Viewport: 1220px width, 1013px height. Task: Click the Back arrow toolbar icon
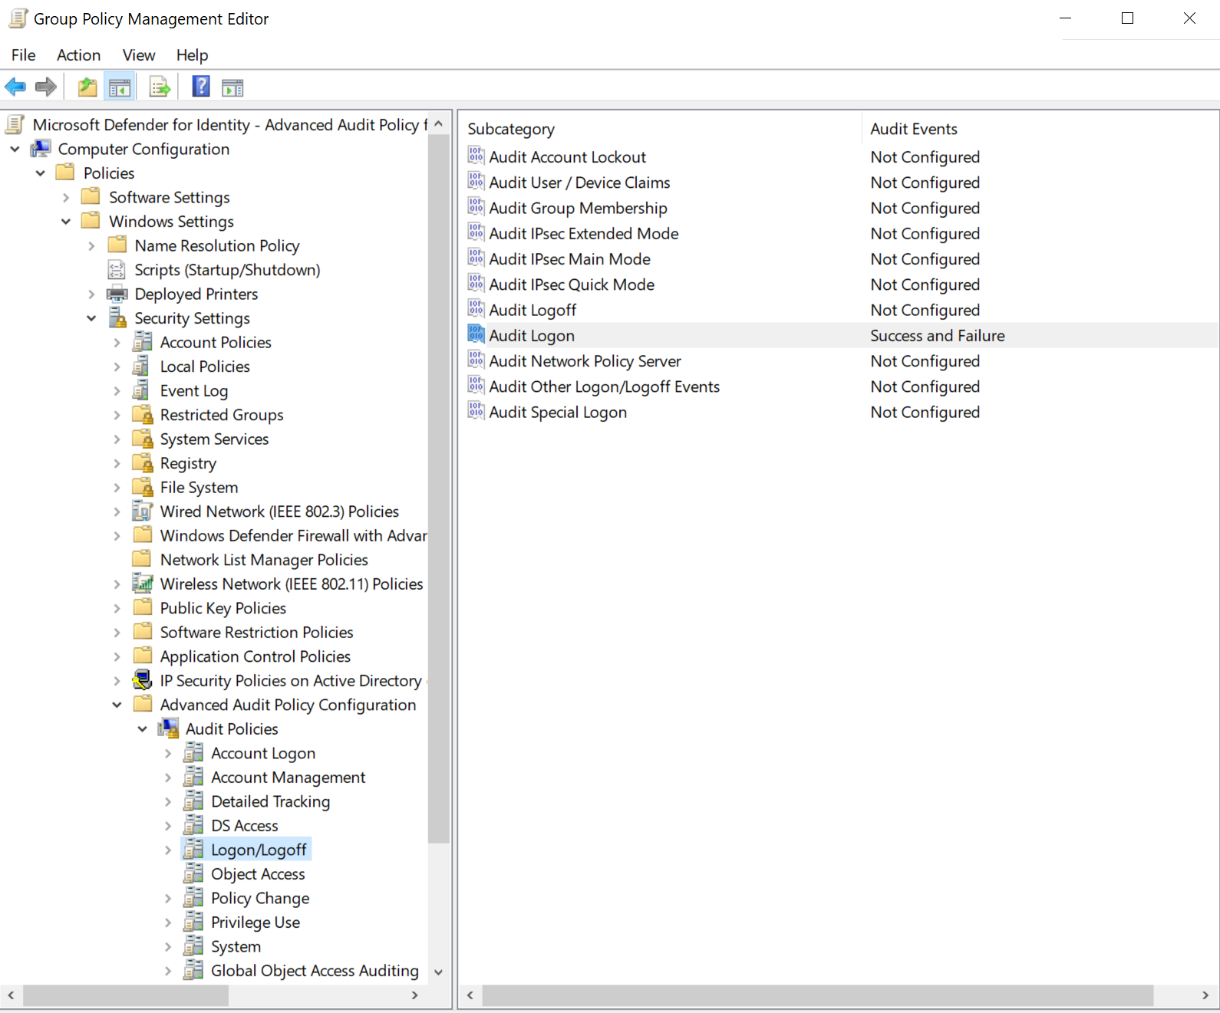coord(15,87)
